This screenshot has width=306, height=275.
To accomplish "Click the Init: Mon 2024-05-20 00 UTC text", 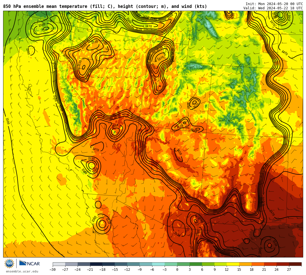I will (x=274, y=4).
